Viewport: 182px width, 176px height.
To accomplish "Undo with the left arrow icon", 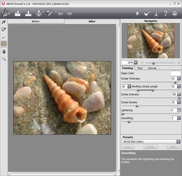I will pyautogui.click(x=60, y=13).
